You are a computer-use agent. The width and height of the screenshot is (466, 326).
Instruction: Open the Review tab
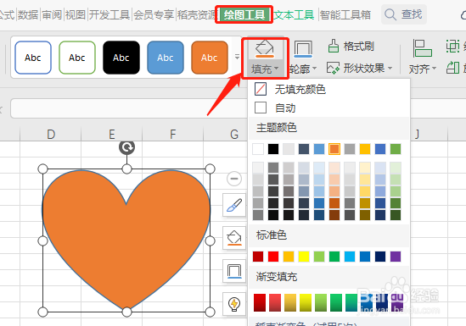point(52,14)
